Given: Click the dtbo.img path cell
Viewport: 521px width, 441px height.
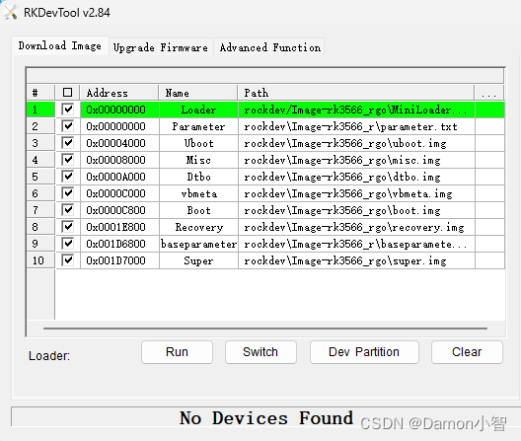Looking at the screenshot, I should tap(356, 177).
